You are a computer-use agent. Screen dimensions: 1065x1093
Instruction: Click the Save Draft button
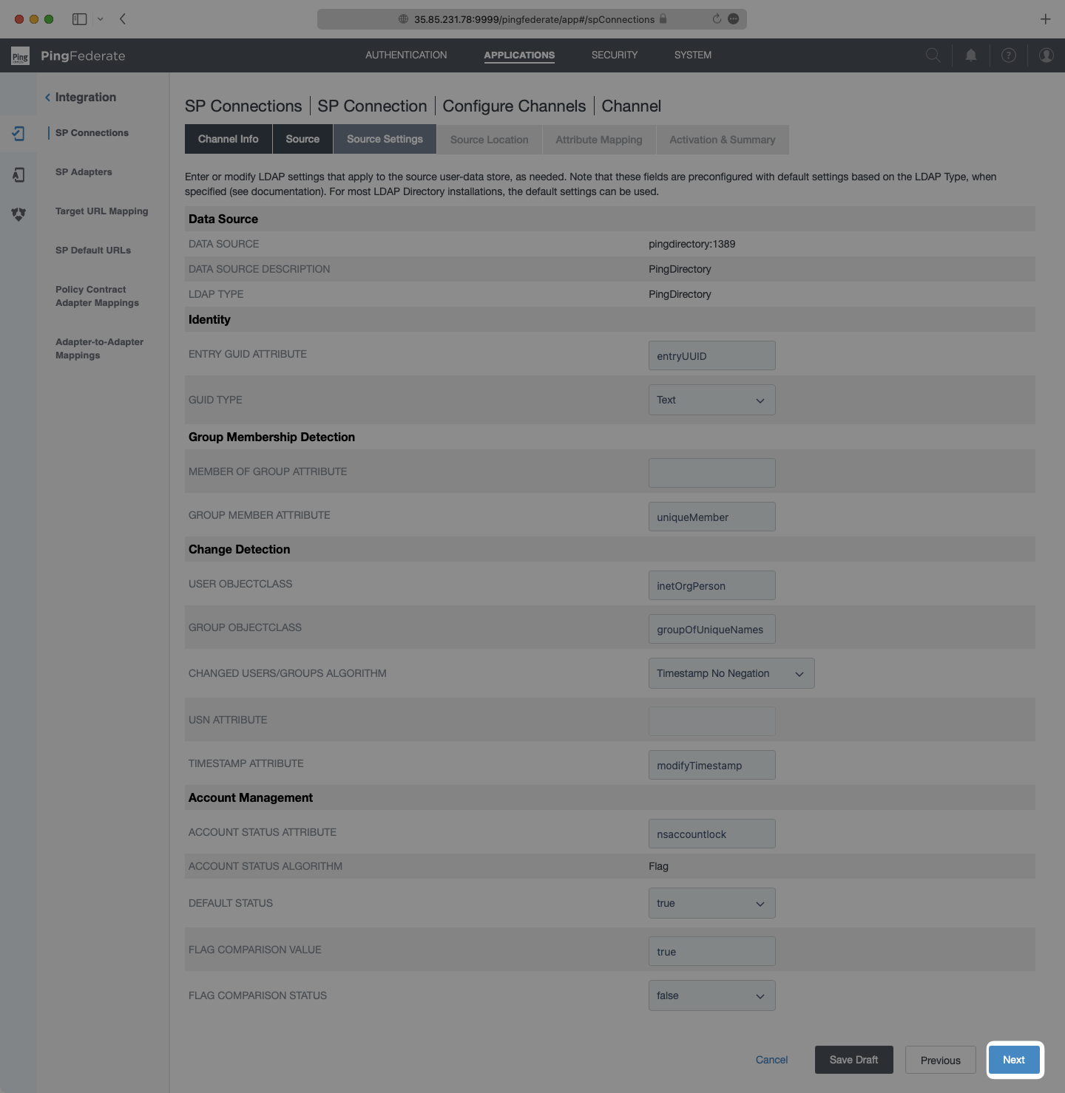click(x=853, y=1060)
